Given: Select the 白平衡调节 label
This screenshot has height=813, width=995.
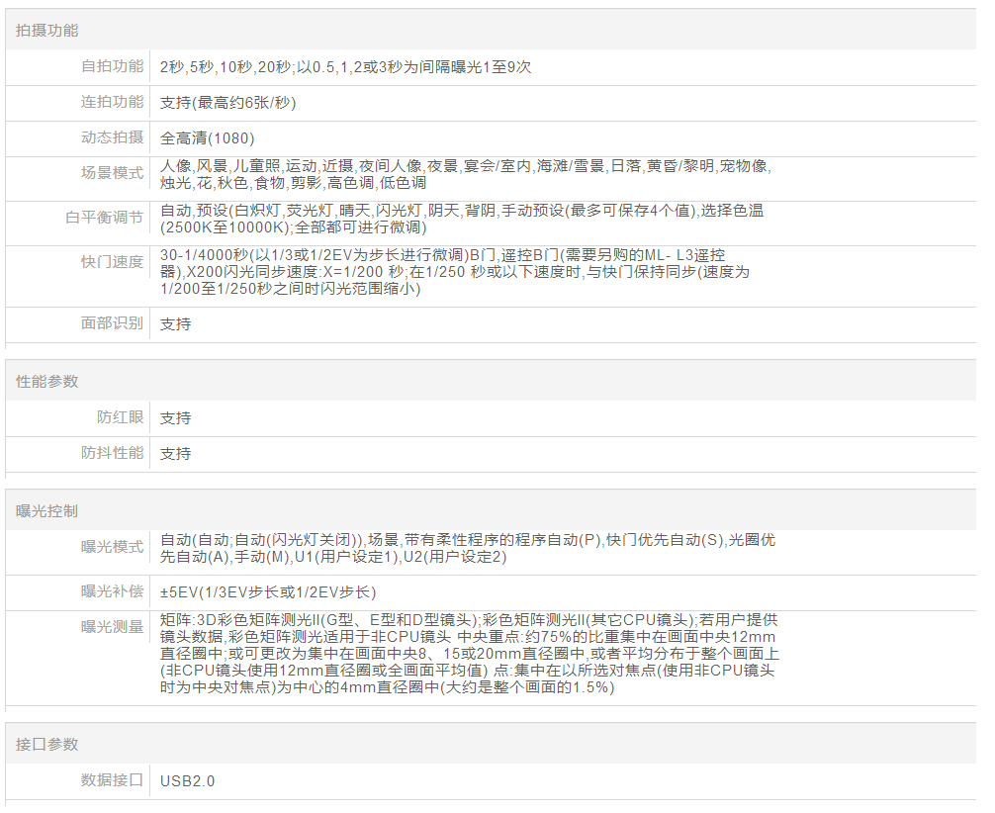Looking at the screenshot, I should pyautogui.click(x=104, y=218).
